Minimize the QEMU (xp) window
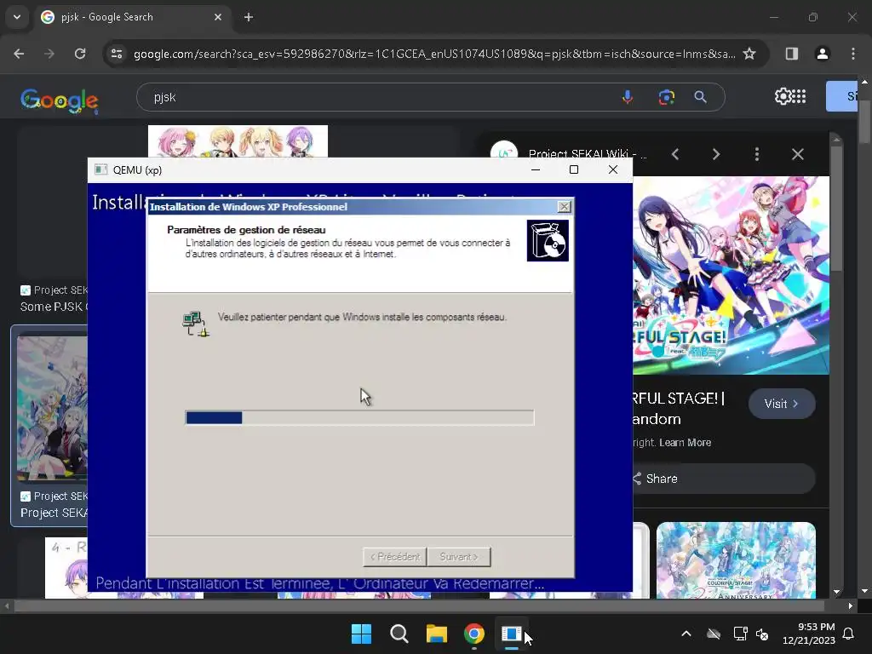The height and width of the screenshot is (654, 872). 536,169
